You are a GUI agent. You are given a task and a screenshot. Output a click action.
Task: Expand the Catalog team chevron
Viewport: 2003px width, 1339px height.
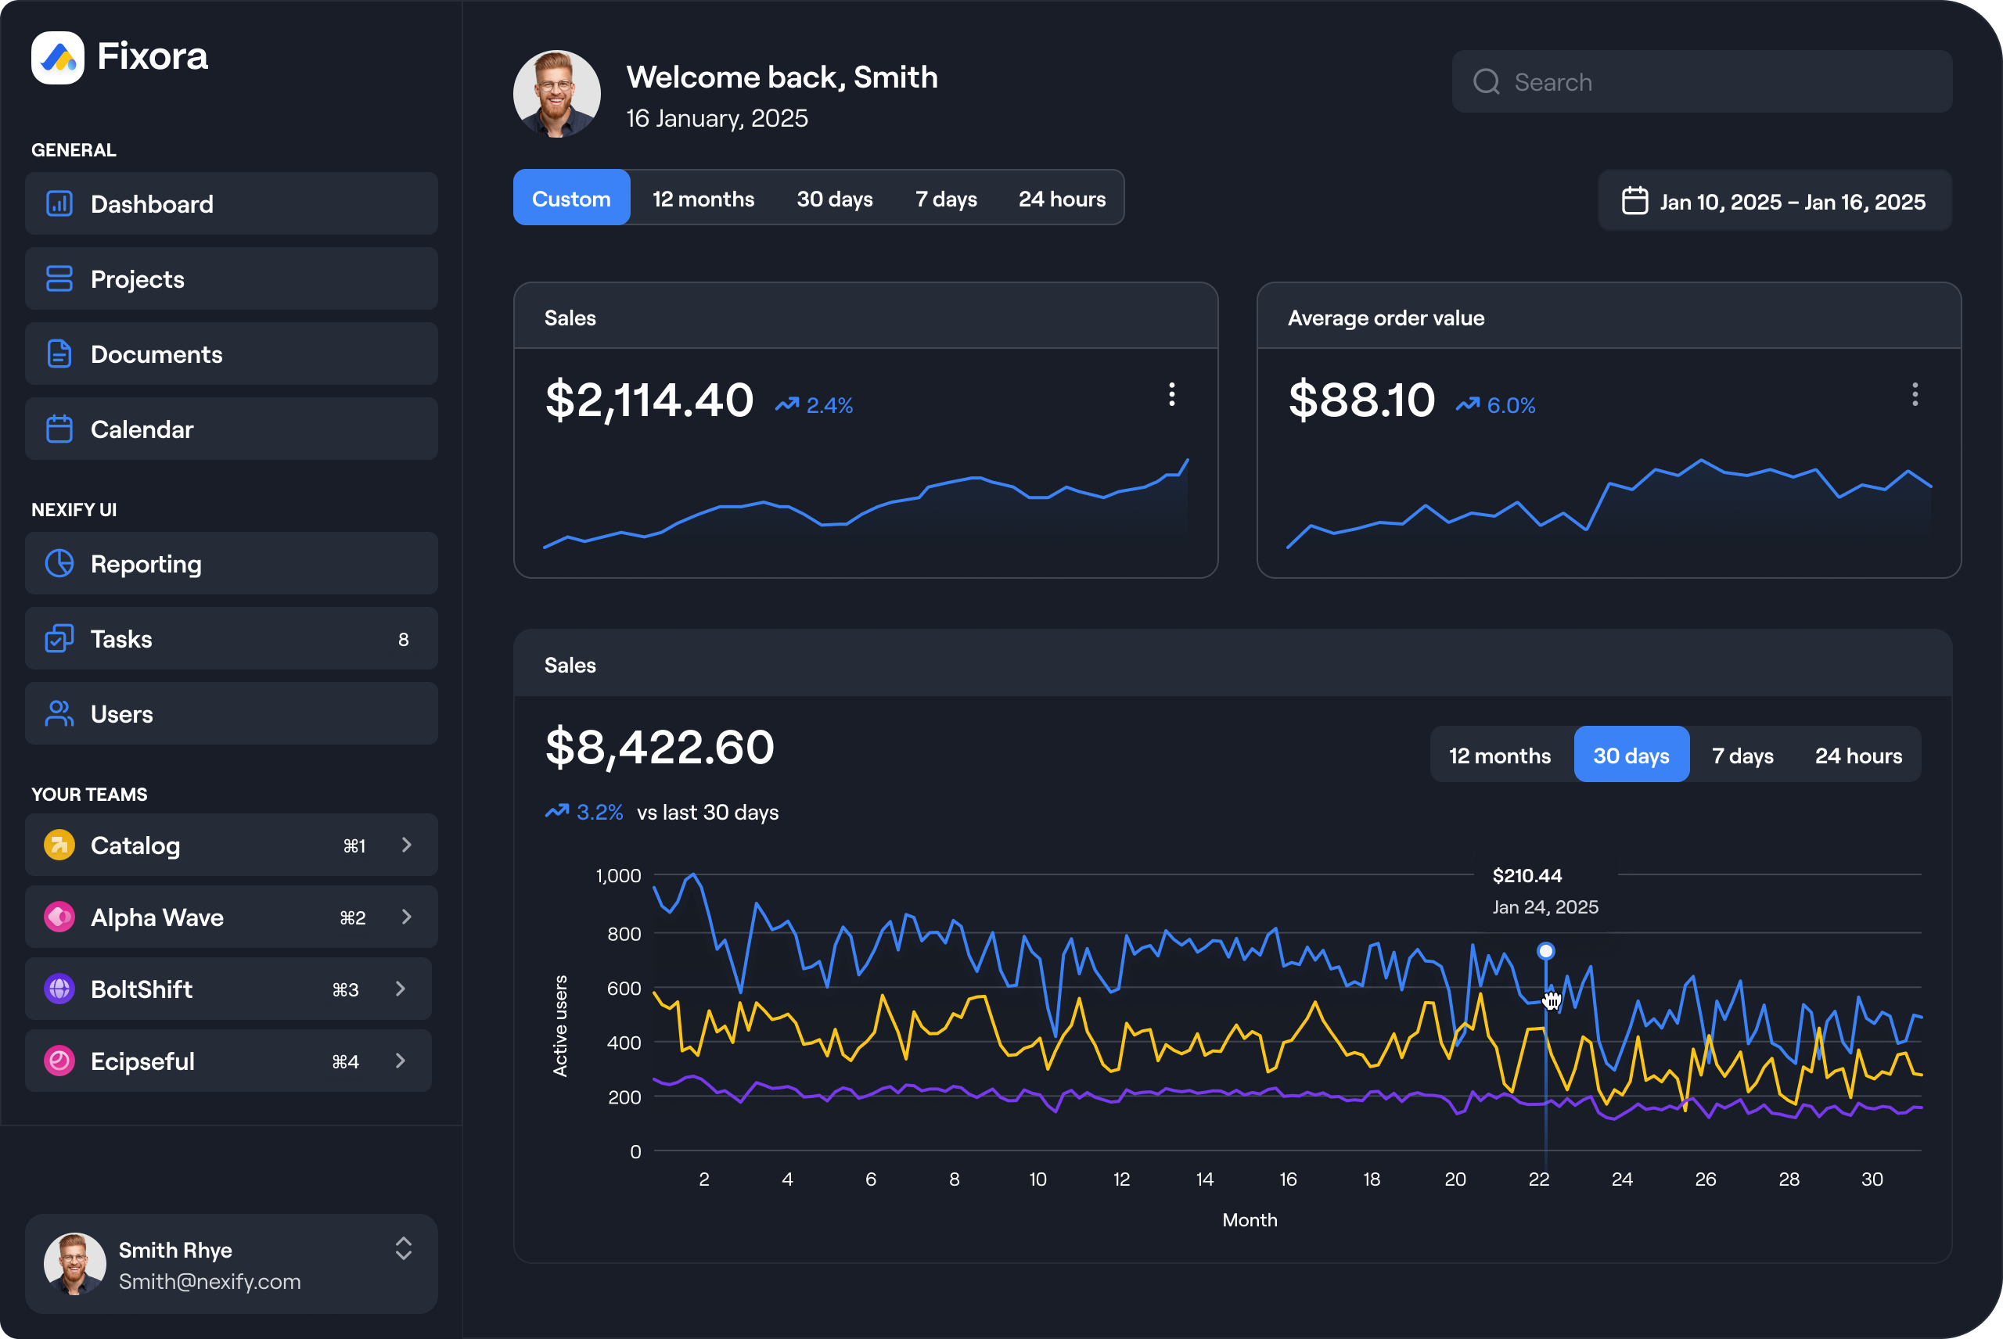[x=407, y=845]
